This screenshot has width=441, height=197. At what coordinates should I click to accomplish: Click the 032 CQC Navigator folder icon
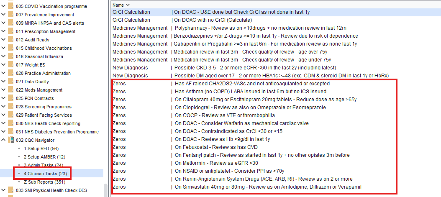coord(10,140)
